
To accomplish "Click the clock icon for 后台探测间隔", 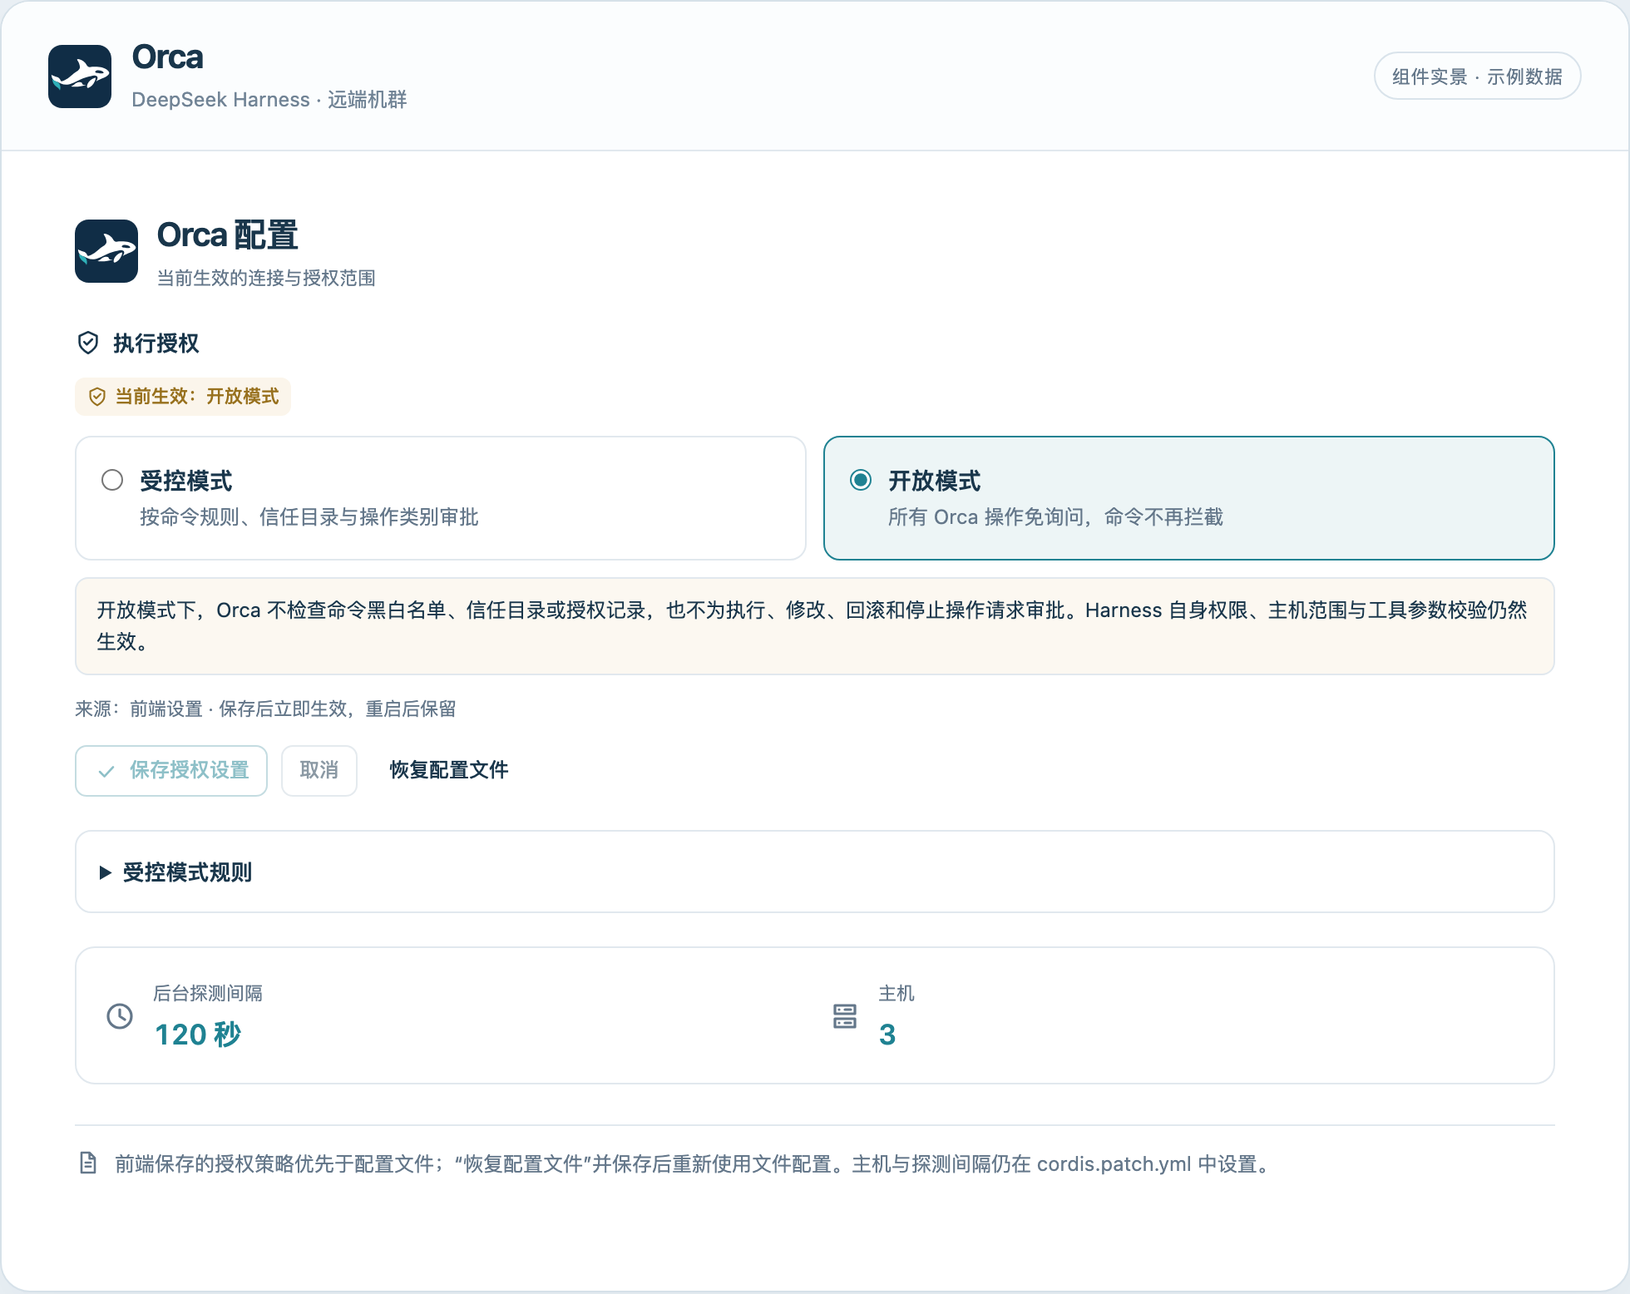I will click(x=120, y=1016).
